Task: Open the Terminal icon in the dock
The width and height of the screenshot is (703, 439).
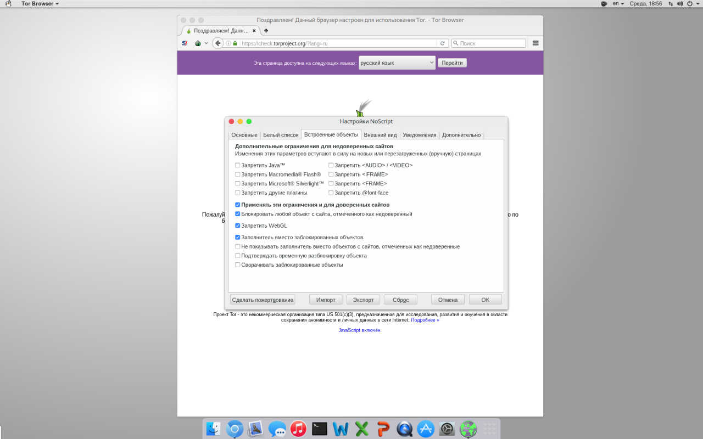Action: (x=320, y=429)
